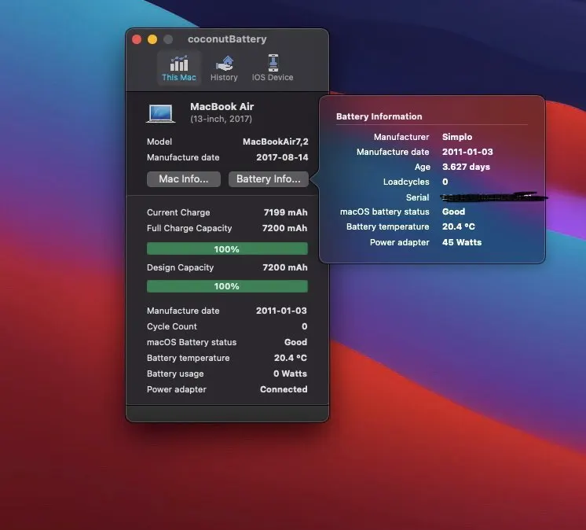Screen dimensions: 586x530
Task: Click the bar chart This Mac icon
Action: click(x=179, y=64)
